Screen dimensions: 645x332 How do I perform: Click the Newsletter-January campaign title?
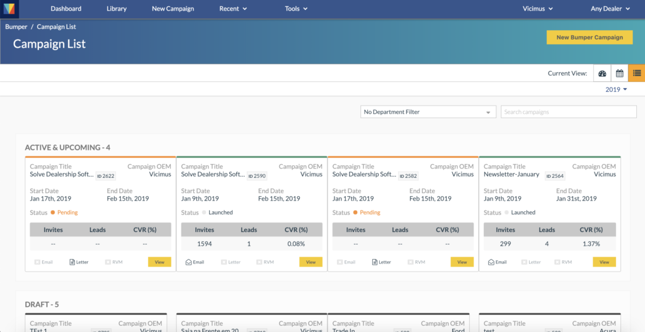[x=511, y=174]
